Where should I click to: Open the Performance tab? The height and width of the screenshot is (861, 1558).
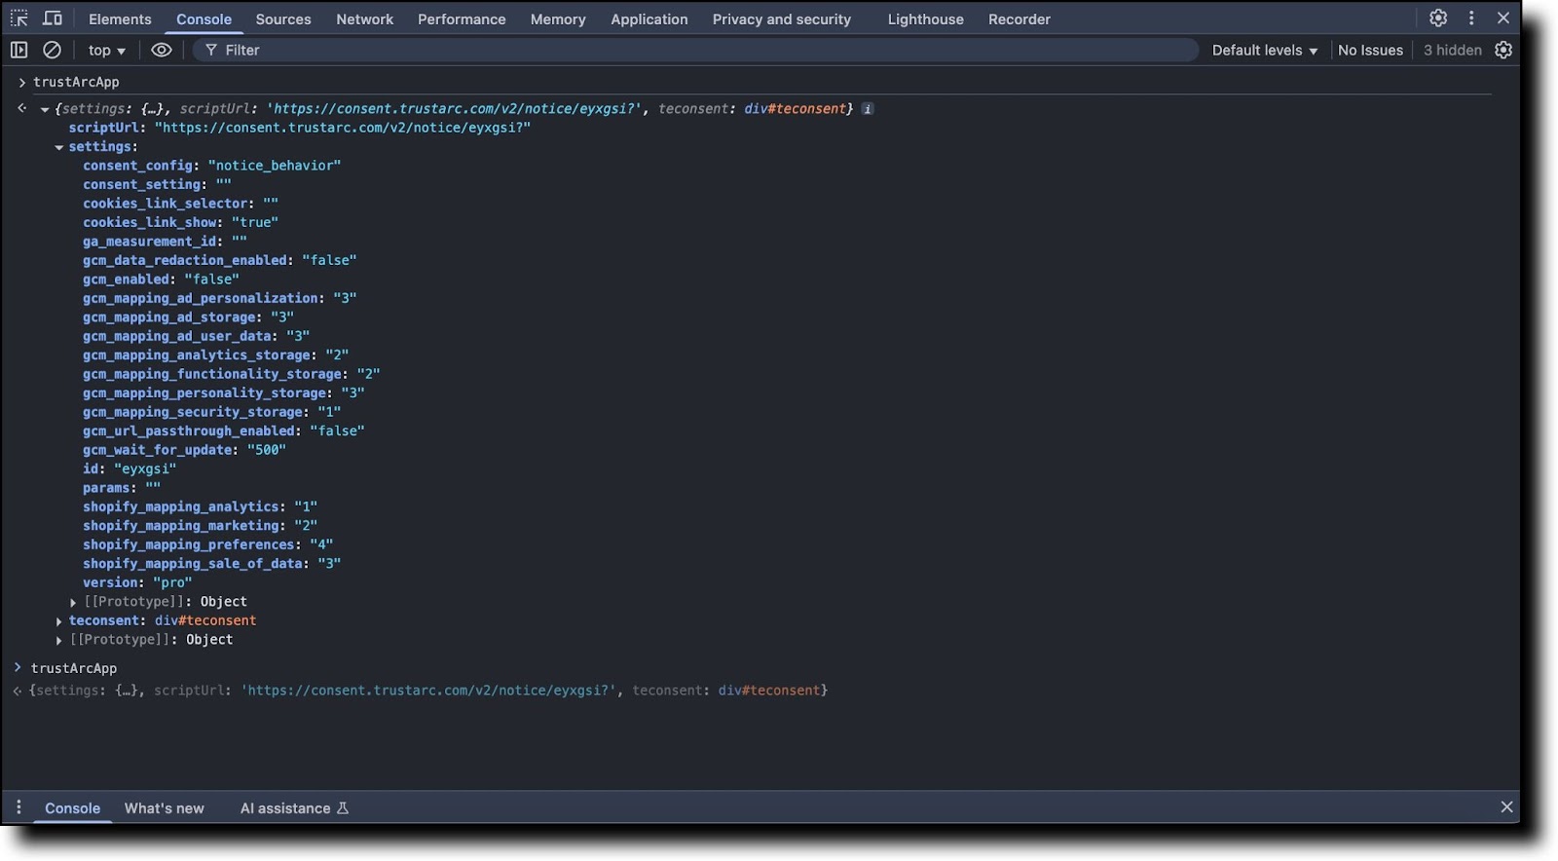click(x=462, y=19)
